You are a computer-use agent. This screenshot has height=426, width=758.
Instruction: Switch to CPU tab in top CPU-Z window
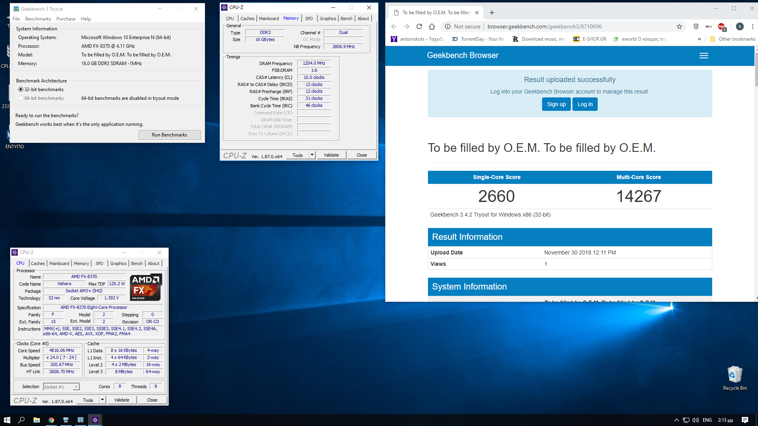[230, 19]
